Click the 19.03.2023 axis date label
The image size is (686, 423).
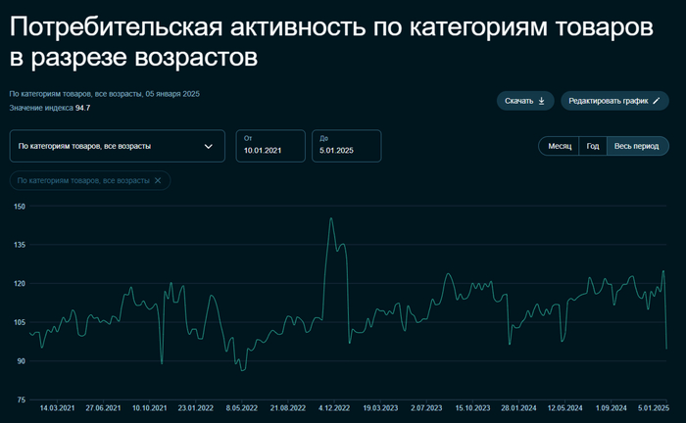[x=380, y=407]
